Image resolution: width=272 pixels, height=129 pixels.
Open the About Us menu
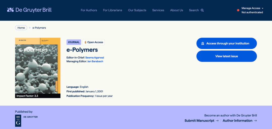pos(177,10)
